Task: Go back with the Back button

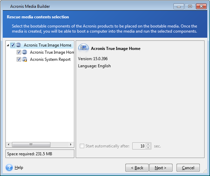Action: pos(137,168)
